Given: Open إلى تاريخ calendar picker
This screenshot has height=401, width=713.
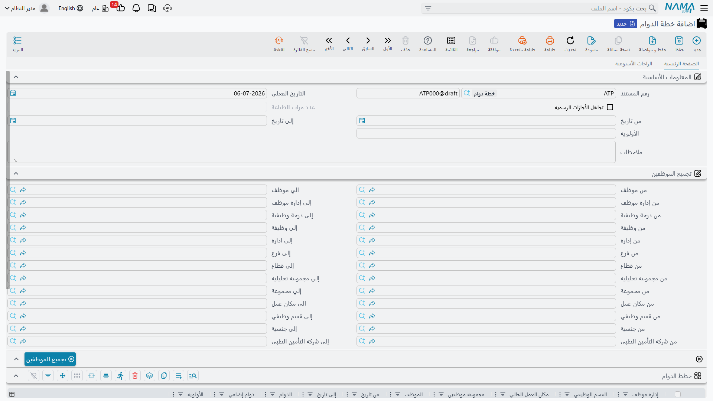Looking at the screenshot, I should (x=13, y=121).
